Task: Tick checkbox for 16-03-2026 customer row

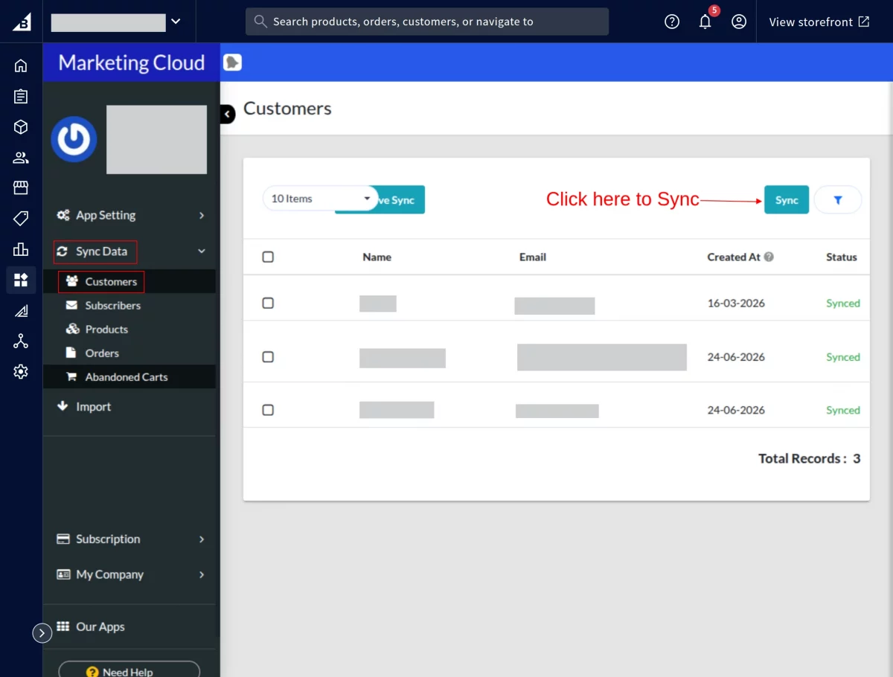Action: [268, 303]
